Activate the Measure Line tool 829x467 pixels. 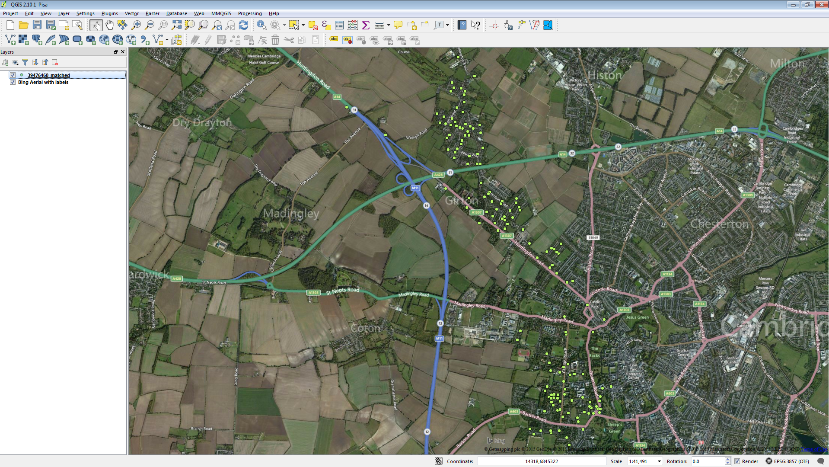tap(379, 25)
